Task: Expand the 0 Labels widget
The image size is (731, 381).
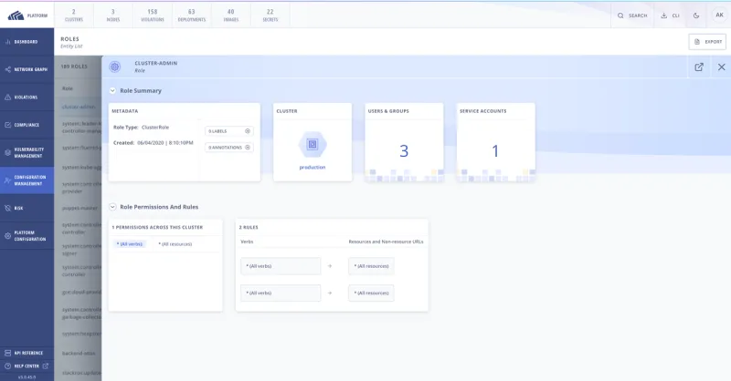Action: tap(228, 131)
